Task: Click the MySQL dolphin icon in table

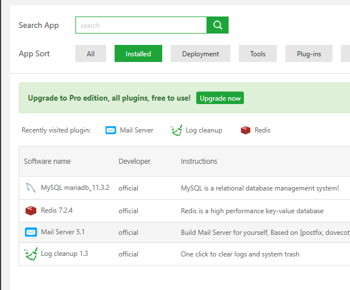Action: click(x=31, y=188)
